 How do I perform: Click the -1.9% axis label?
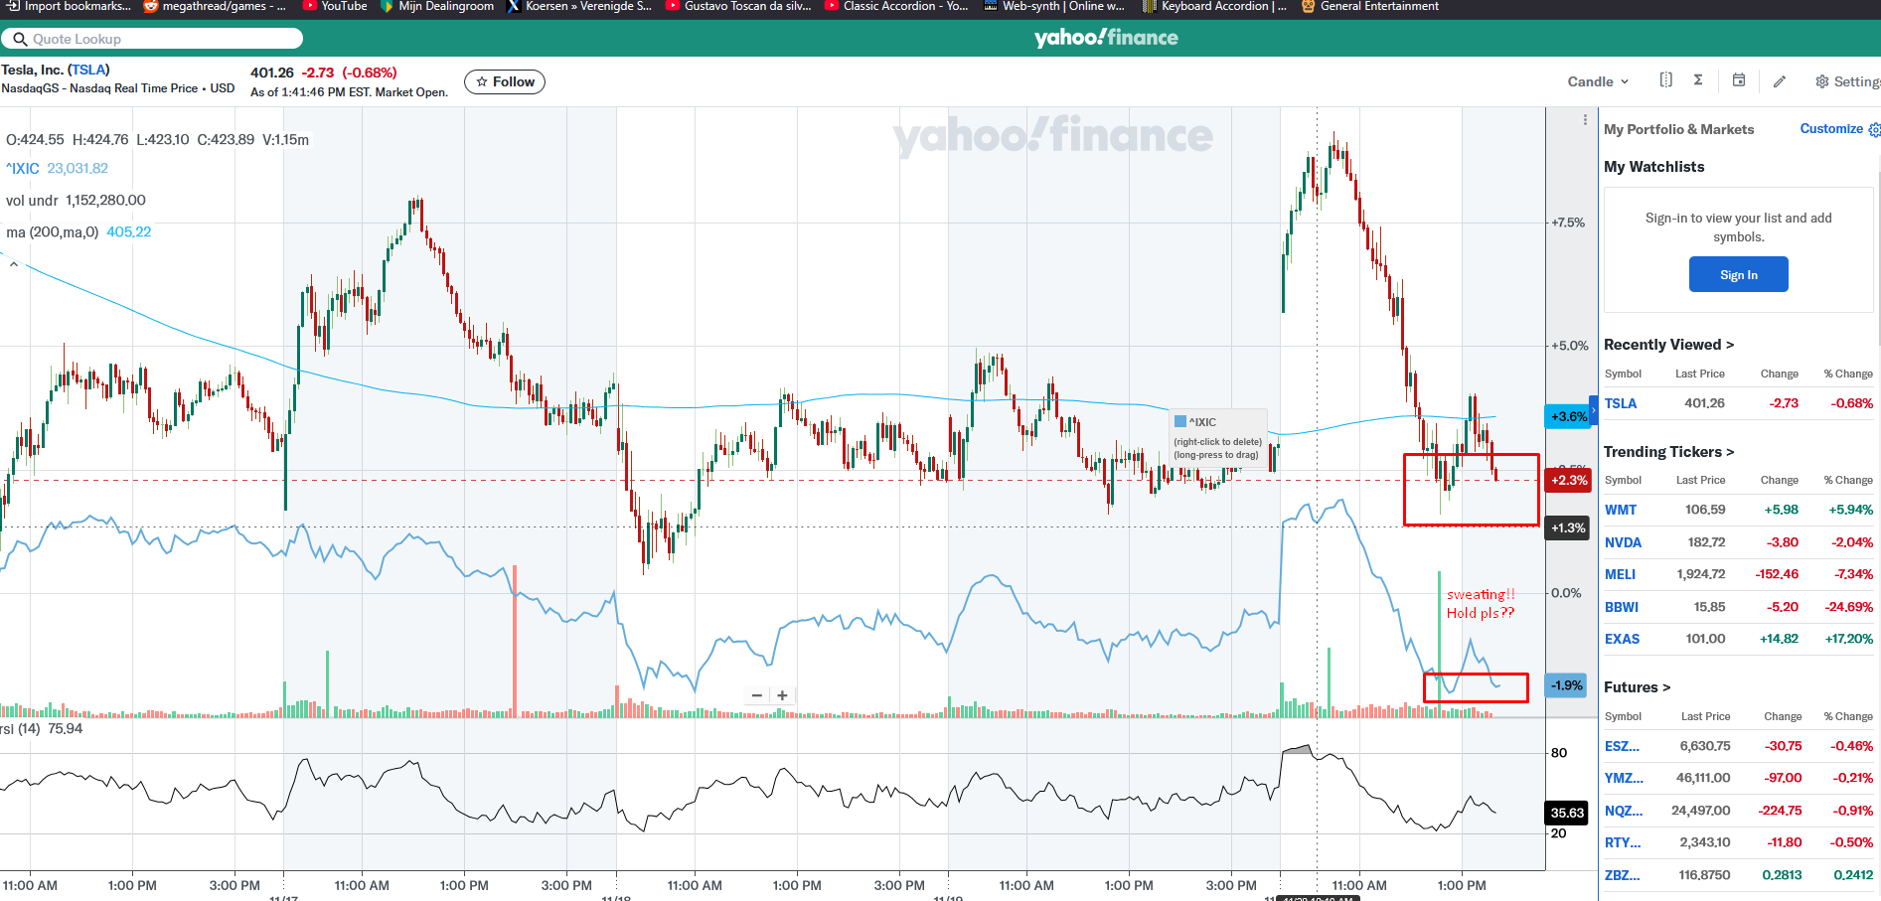click(x=1566, y=685)
